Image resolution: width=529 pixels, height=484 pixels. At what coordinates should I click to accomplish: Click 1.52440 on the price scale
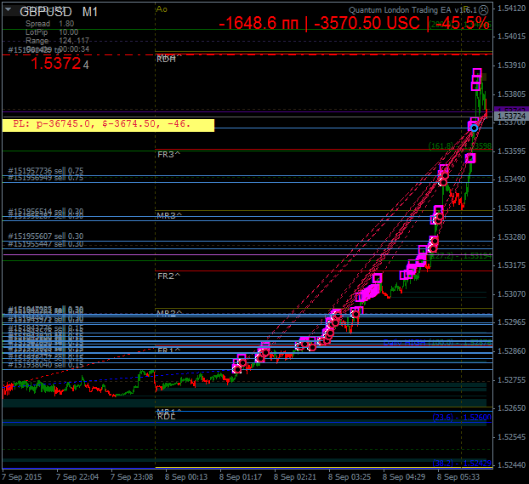click(x=512, y=465)
